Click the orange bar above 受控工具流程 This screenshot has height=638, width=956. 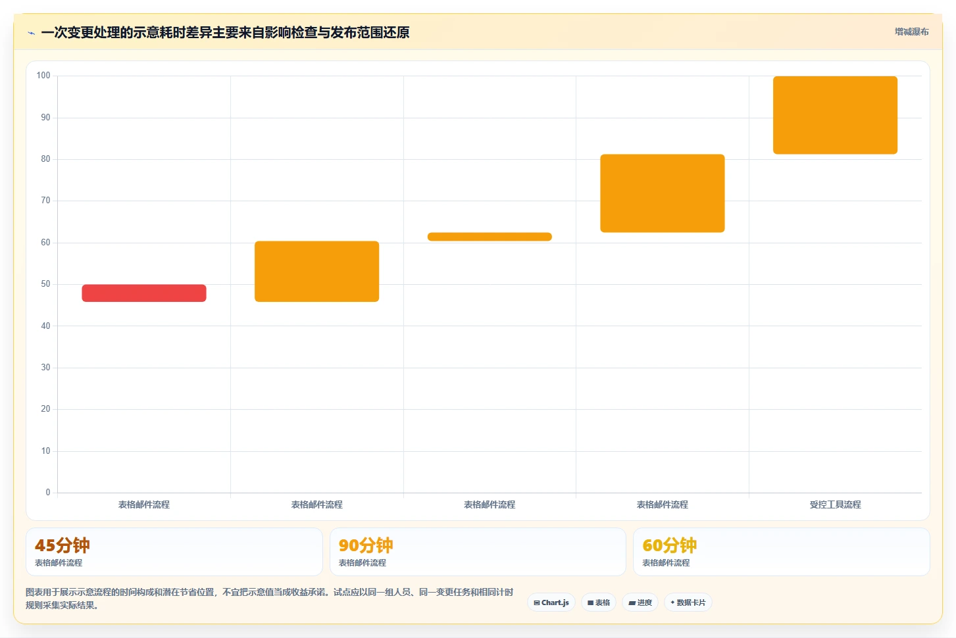[835, 115]
